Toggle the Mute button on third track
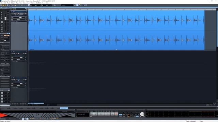218x122 pixels. tap(14, 80)
